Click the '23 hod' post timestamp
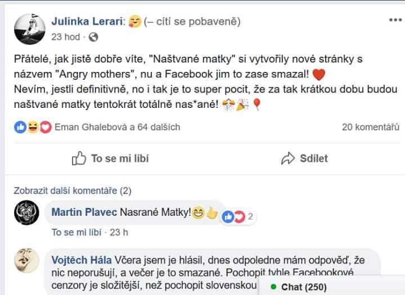 pyautogui.click(x=65, y=38)
